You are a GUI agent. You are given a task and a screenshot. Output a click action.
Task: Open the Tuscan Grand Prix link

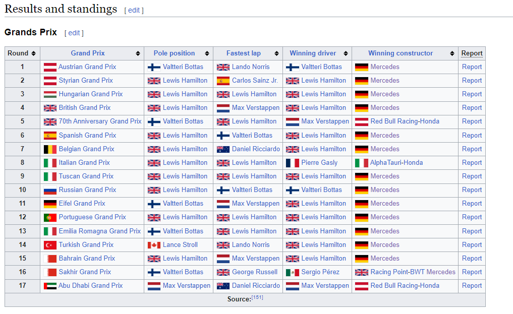[86, 176]
